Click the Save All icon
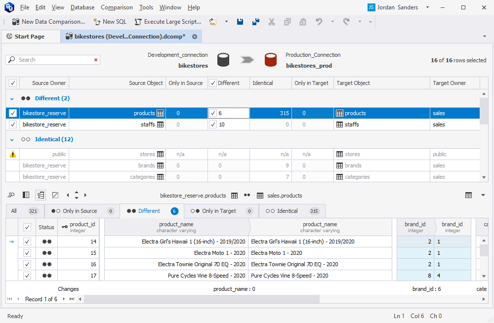494x323 pixels. click(x=256, y=22)
